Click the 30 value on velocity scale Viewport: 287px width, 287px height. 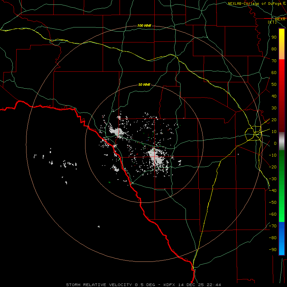point(274,108)
